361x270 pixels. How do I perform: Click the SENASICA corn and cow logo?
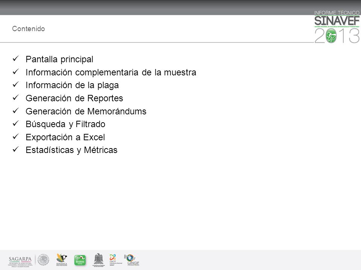(62, 260)
